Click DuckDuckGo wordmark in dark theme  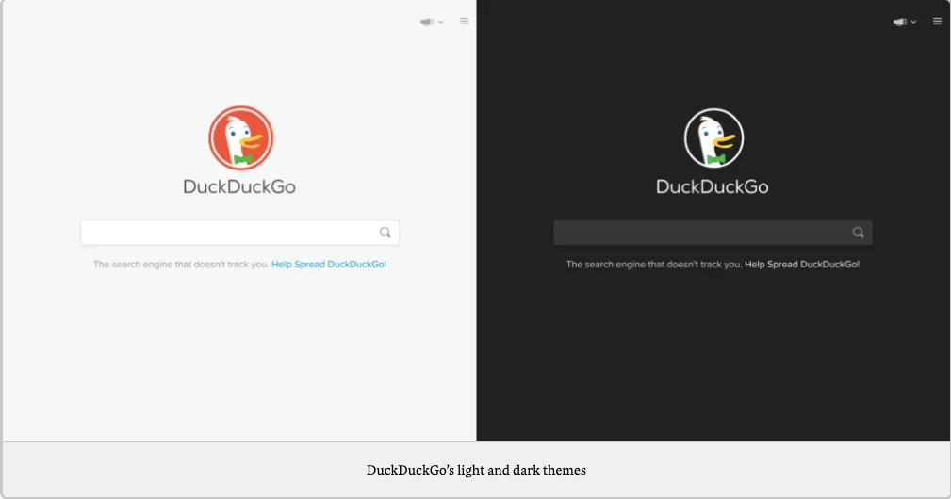click(713, 186)
